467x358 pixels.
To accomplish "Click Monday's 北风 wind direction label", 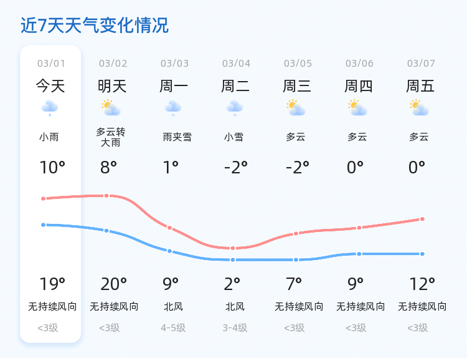I will click(173, 307).
